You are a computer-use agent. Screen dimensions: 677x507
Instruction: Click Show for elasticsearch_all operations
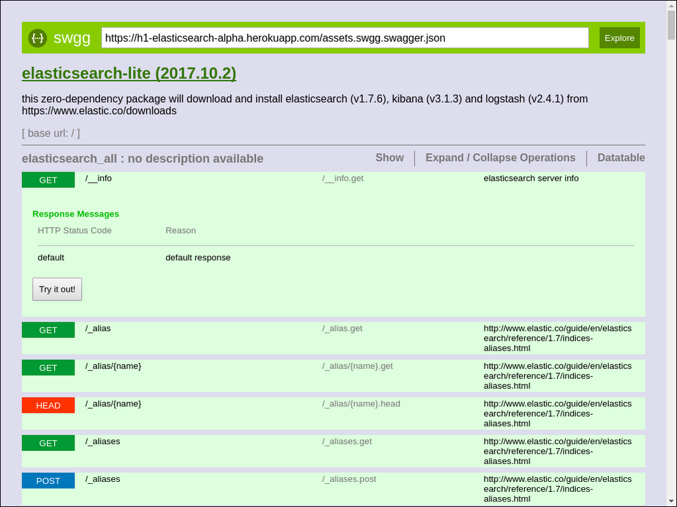tap(389, 158)
